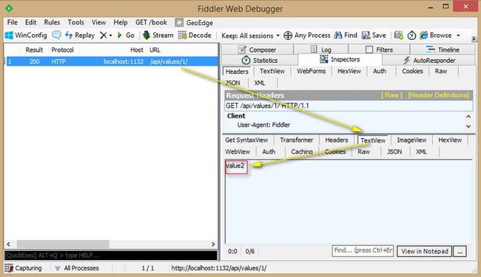Open the response WebView tab

(238, 151)
